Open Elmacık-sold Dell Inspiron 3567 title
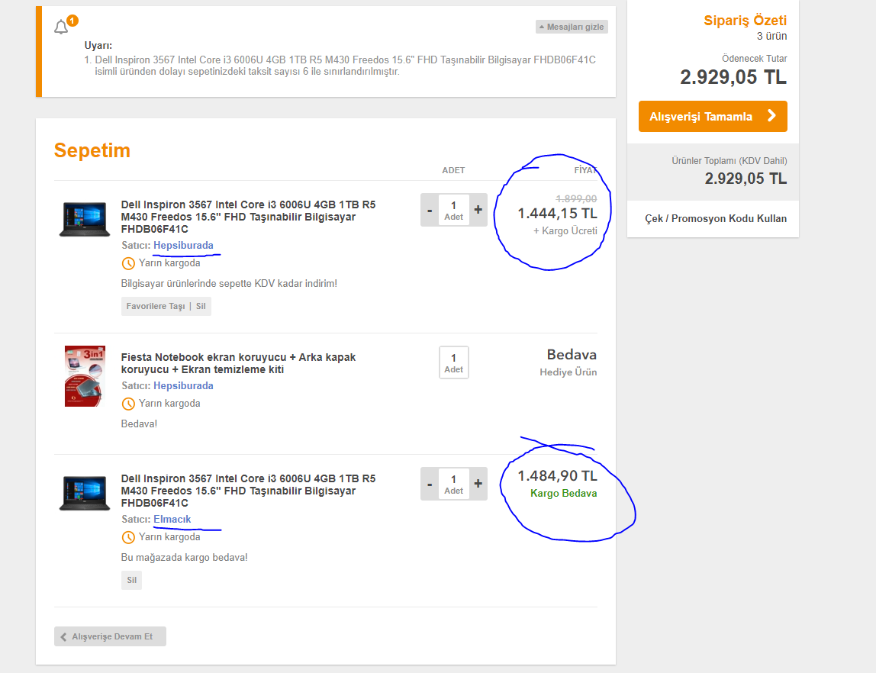 248,491
